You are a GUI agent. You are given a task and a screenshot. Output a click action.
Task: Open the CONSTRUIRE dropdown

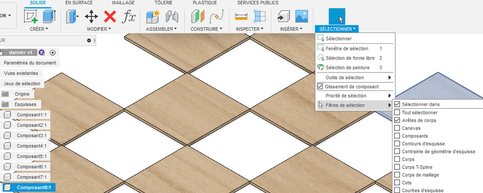[207, 29]
